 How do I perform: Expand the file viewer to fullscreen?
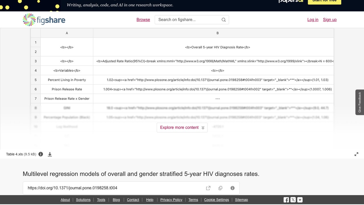[x=356, y=154]
